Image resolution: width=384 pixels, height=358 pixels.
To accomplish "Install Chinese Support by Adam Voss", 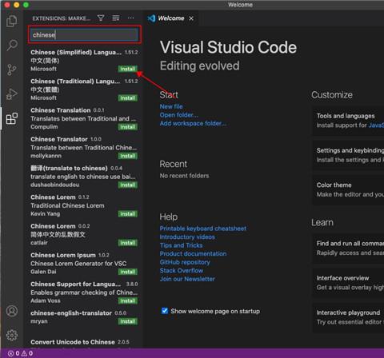I will point(128,301).
